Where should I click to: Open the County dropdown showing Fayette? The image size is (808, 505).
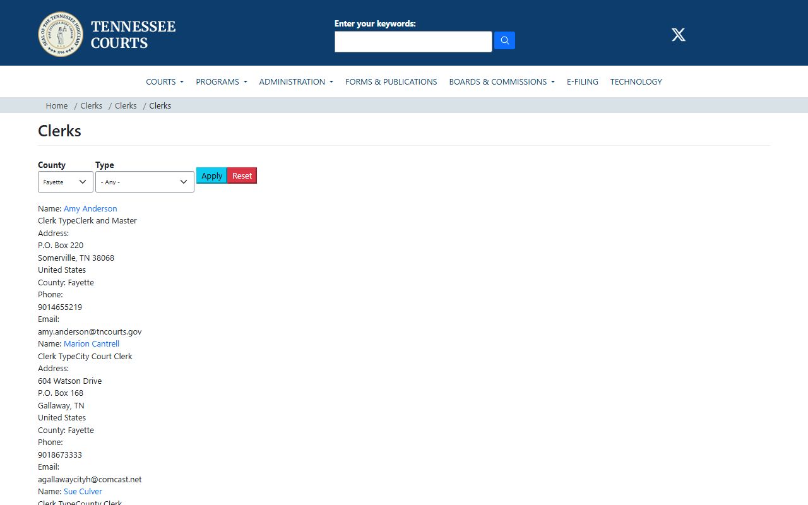click(x=66, y=182)
